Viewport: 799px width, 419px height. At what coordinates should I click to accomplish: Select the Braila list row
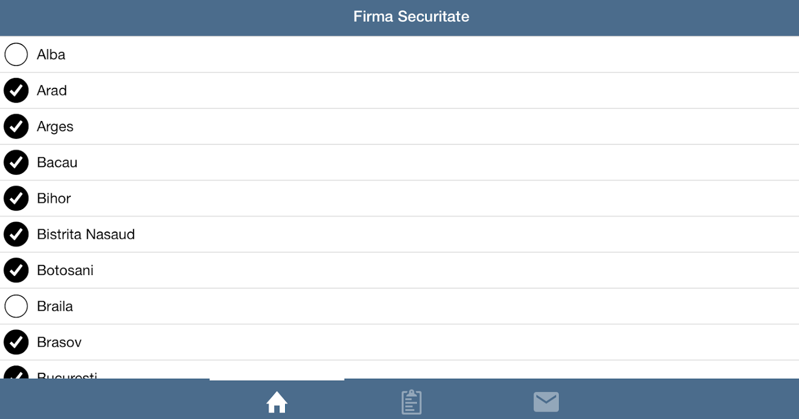[399, 306]
